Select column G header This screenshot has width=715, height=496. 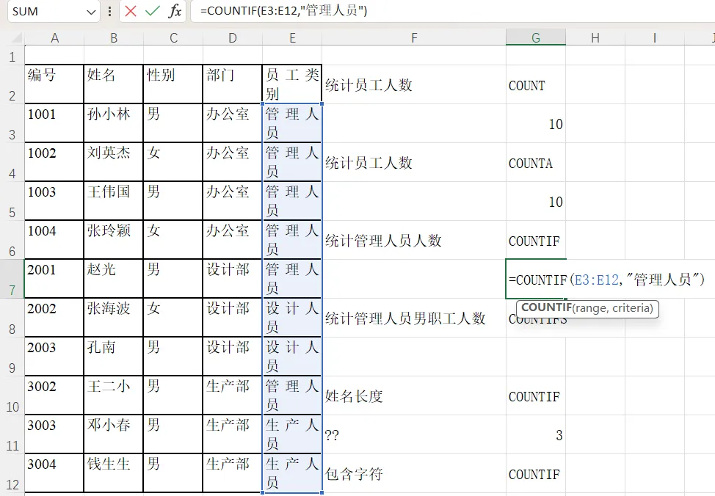(x=536, y=38)
